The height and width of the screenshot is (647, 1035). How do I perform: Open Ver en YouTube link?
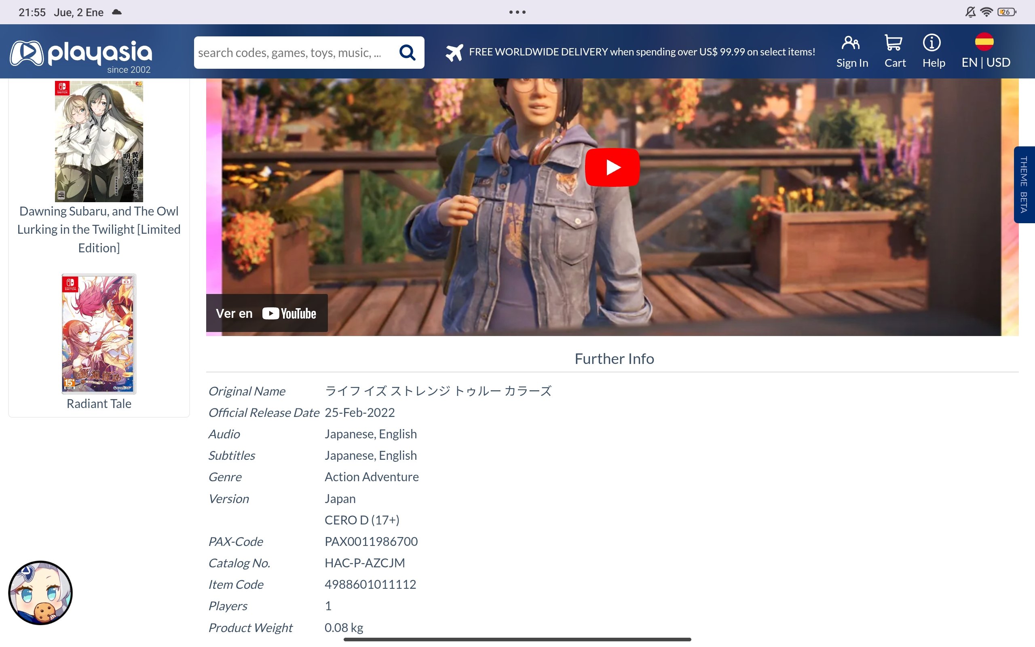(x=267, y=313)
